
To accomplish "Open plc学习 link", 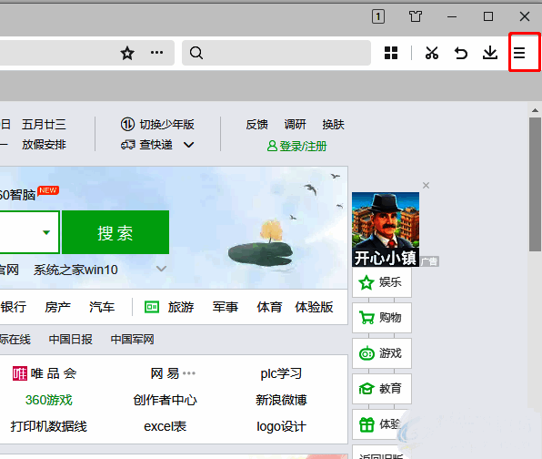I will 281,373.
